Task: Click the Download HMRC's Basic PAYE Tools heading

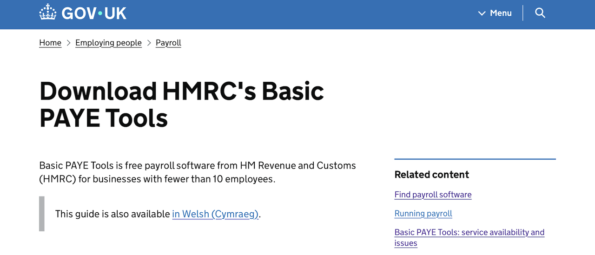Action: (181, 104)
